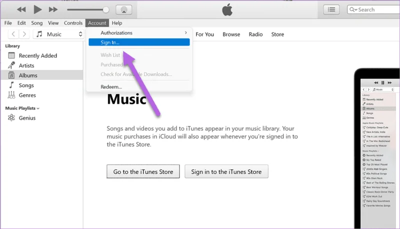Open the Up Next list view button
400x229 pixels.
coord(331,9)
